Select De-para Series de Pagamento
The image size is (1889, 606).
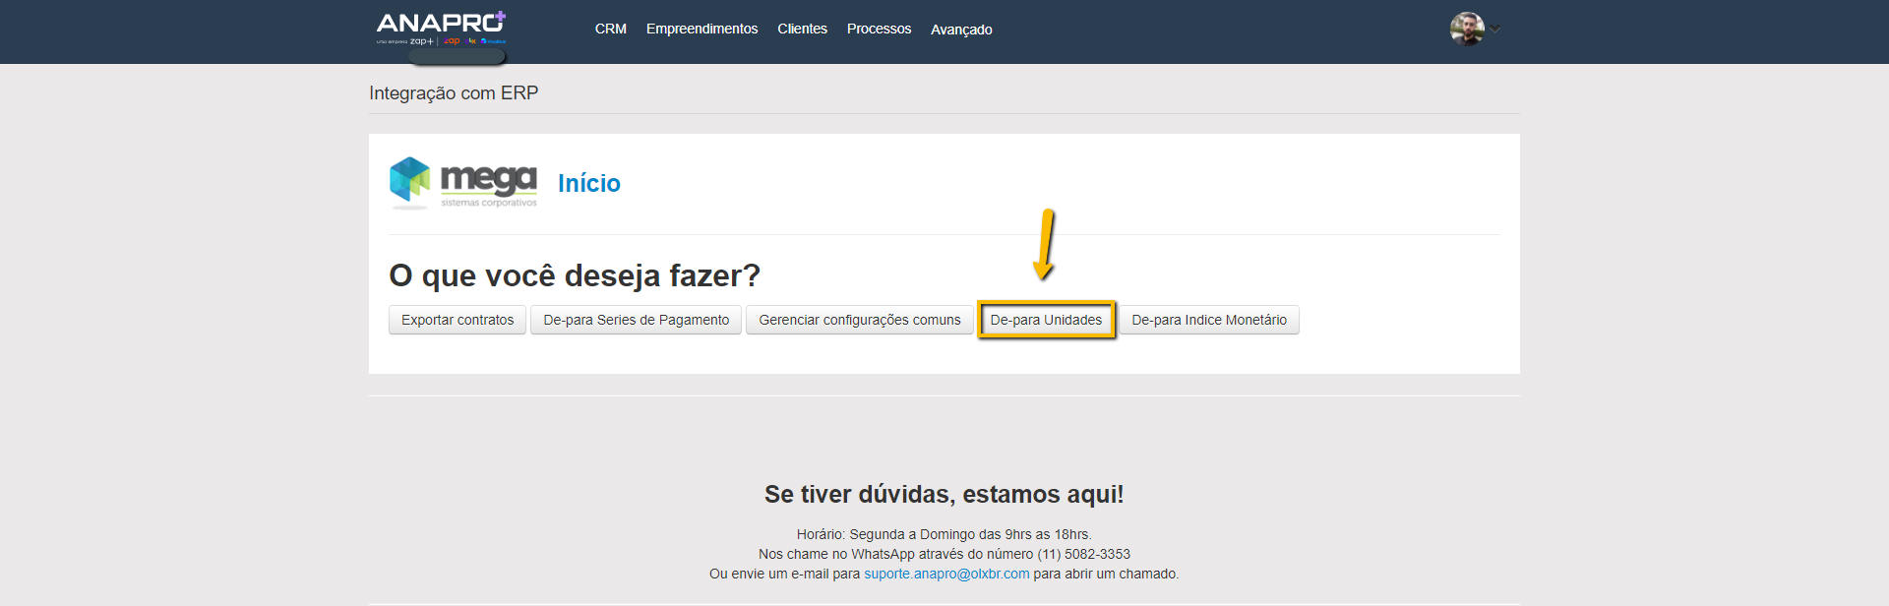tap(636, 320)
